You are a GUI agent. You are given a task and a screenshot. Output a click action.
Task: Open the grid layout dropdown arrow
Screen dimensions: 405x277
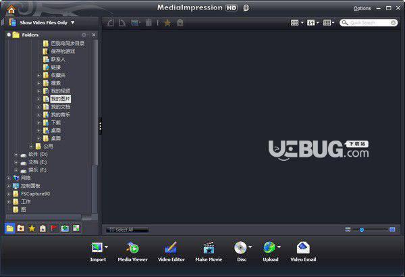[333, 23]
